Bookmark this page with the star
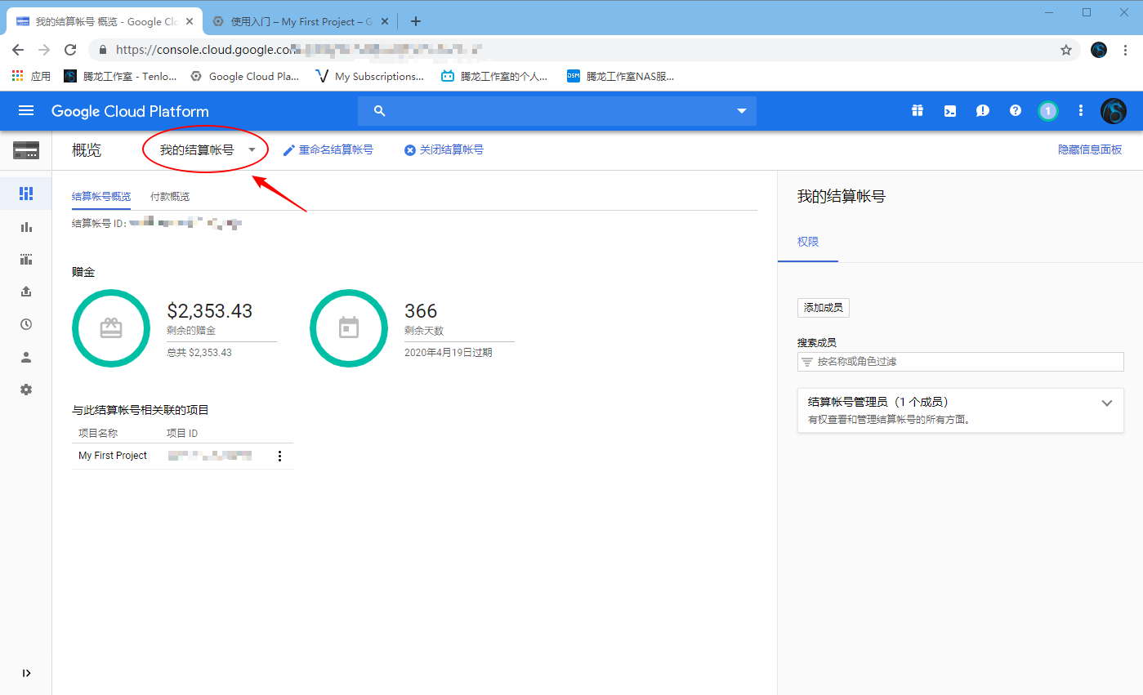 point(1066,50)
